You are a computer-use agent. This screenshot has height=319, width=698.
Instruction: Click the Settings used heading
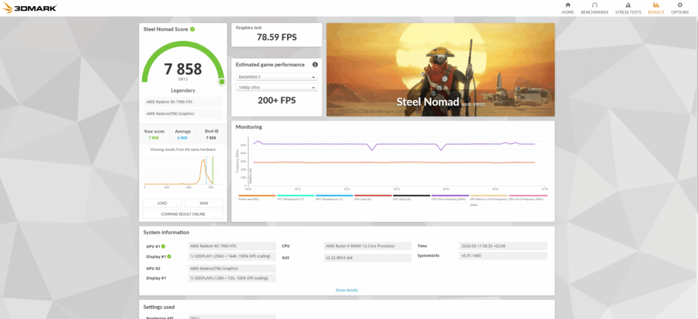(159, 307)
